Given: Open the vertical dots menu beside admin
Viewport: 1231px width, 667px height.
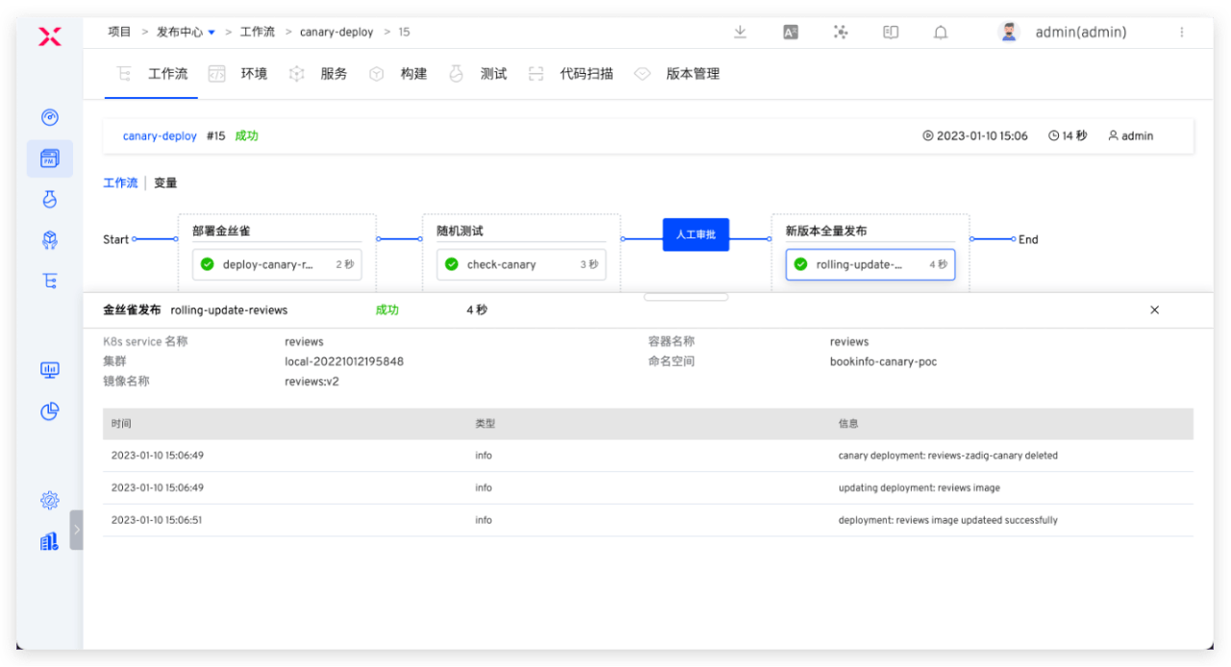Looking at the screenshot, I should (1181, 32).
